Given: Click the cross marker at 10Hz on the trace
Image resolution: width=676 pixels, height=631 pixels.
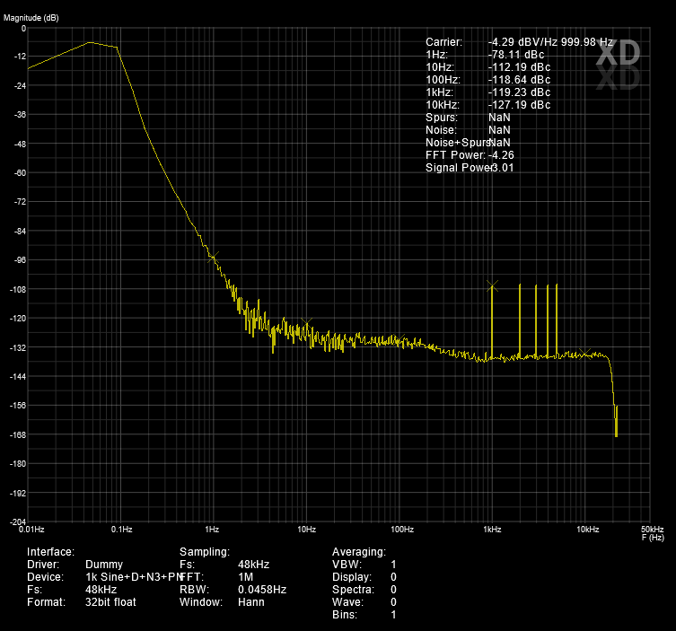Looking at the screenshot, I should (306, 322).
